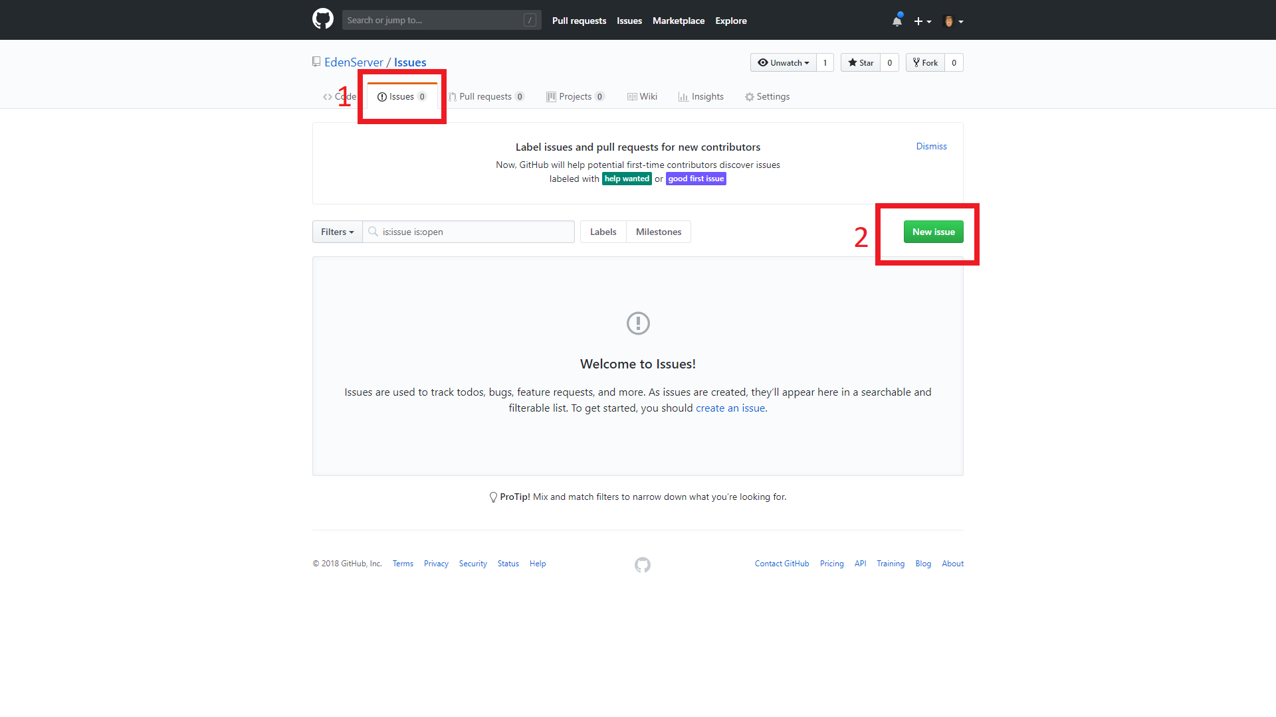The width and height of the screenshot is (1276, 717).
Task: Click the 'create an issue' link
Action: click(x=730, y=408)
